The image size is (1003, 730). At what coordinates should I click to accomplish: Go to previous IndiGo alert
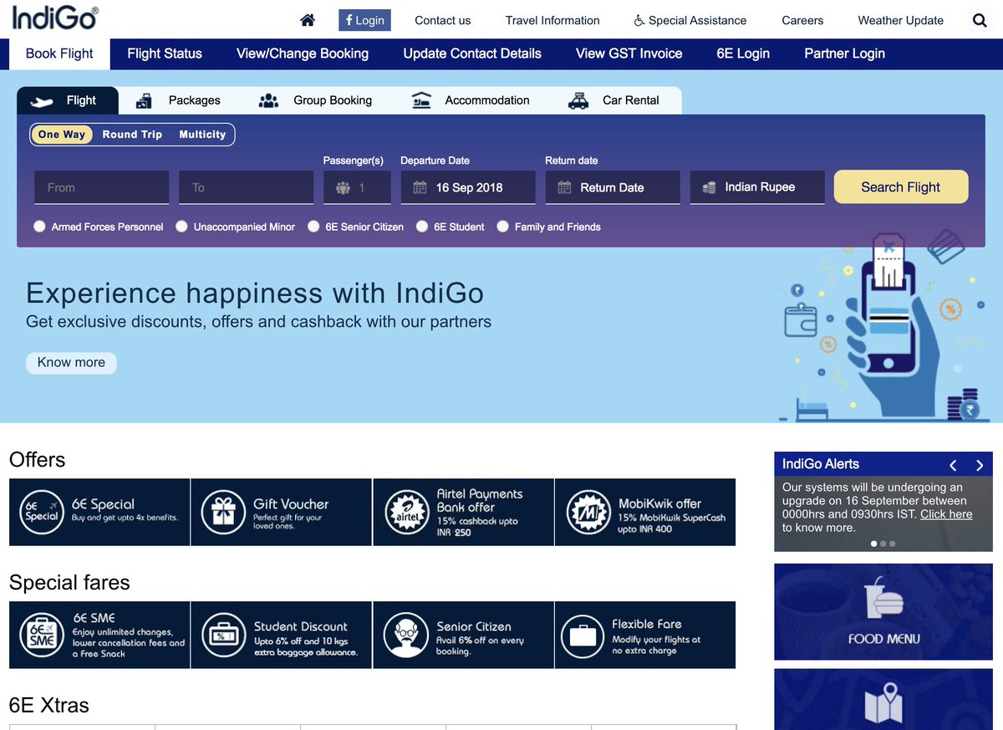[x=953, y=465]
